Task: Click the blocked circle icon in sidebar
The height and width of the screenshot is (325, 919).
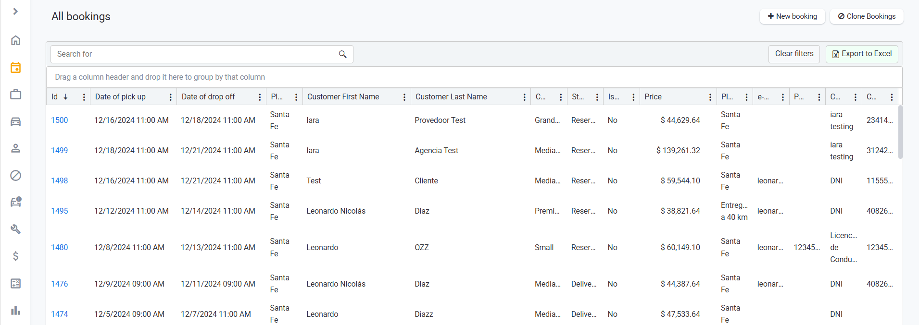Action: point(15,175)
